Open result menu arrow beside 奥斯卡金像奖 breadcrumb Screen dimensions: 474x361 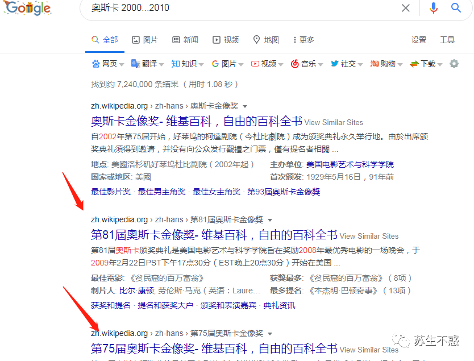[245, 106]
